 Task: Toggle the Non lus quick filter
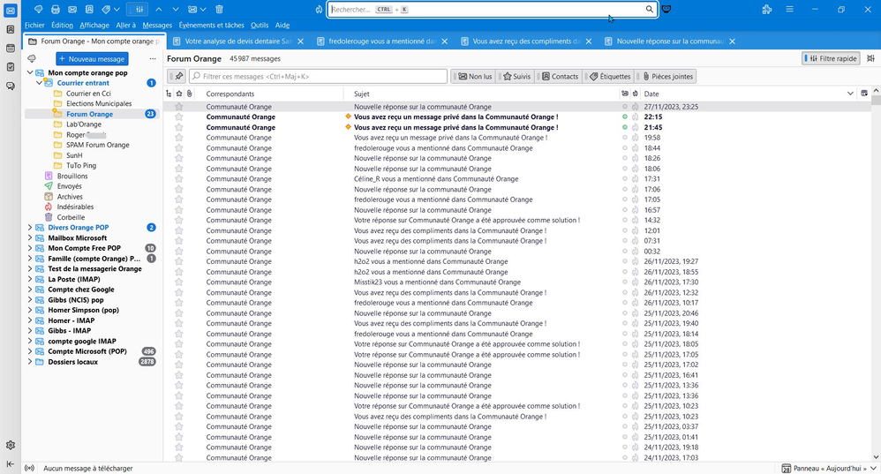475,77
